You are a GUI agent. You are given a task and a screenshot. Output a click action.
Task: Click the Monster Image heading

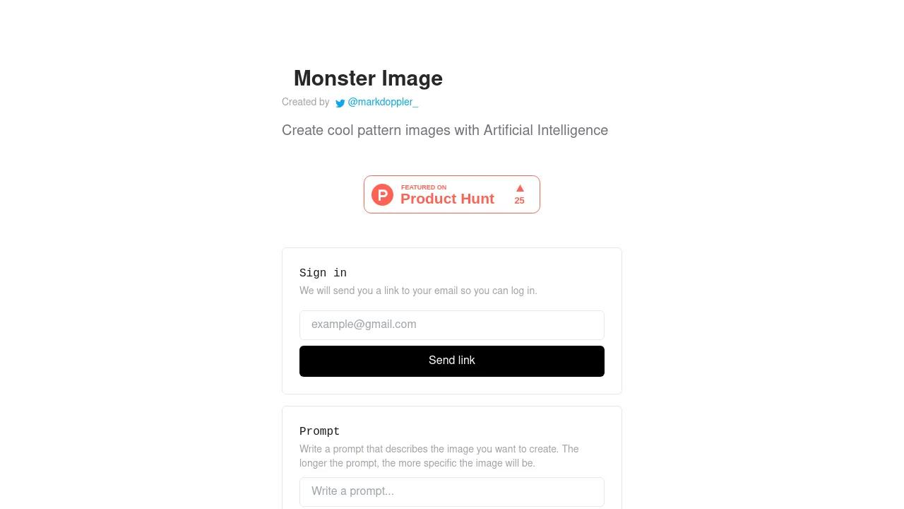tap(368, 78)
